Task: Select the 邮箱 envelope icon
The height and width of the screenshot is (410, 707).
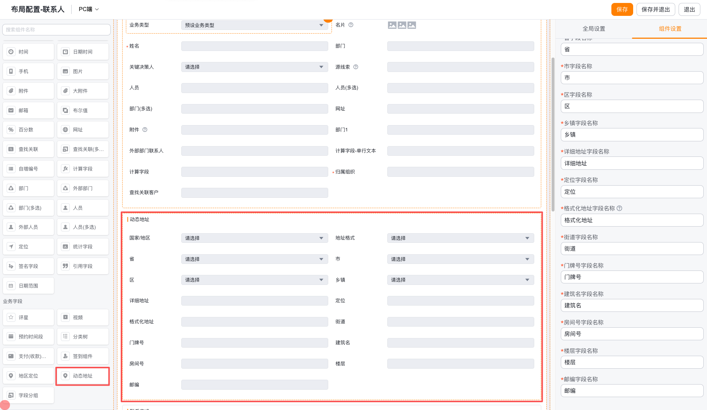Action: coord(11,110)
